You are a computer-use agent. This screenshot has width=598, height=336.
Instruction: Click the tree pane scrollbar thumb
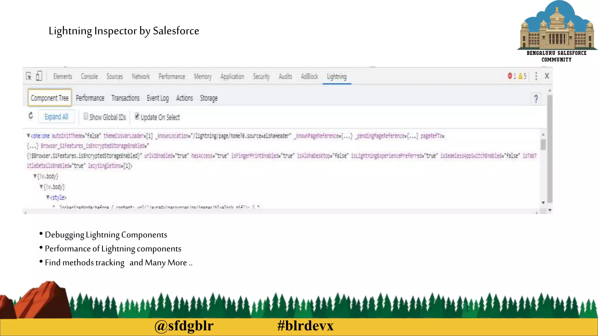pos(543,144)
